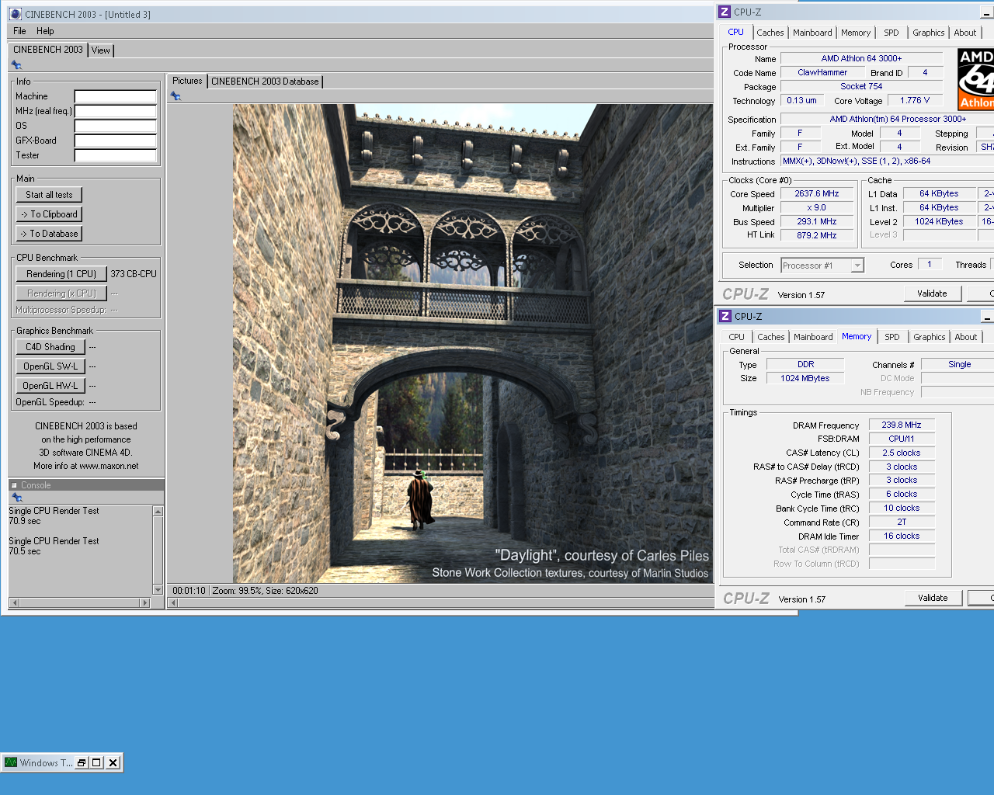Click the Tester input field
Image resolution: width=994 pixels, height=795 pixels.
(116, 155)
